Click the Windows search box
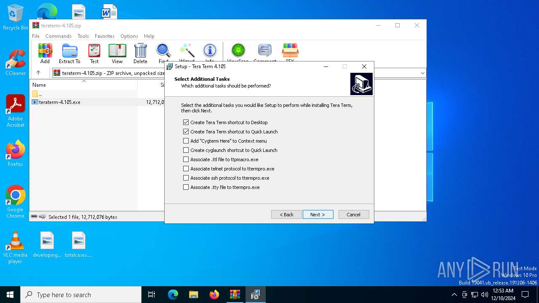The width and height of the screenshot is (539, 303). [x=81, y=295]
